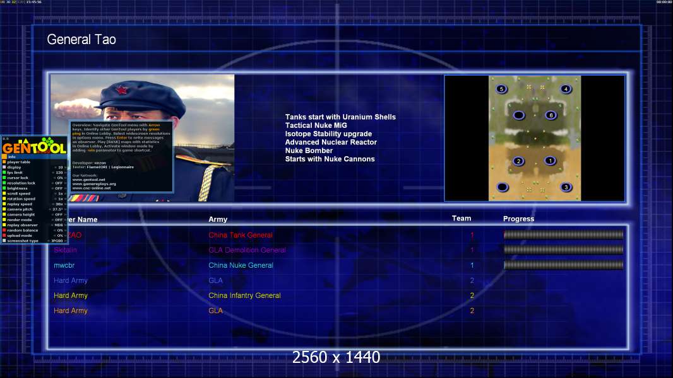Image resolution: width=673 pixels, height=378 pixels.
Task: Change the camera pitch 37.5° value
Action: [x=57, y=209]
